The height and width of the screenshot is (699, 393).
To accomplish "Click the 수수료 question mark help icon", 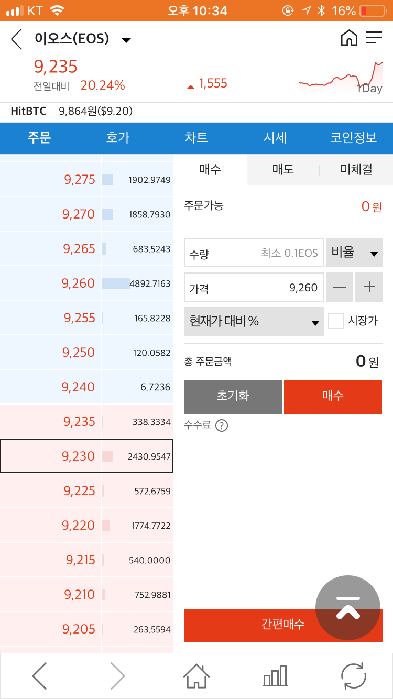I will point(222,425).
